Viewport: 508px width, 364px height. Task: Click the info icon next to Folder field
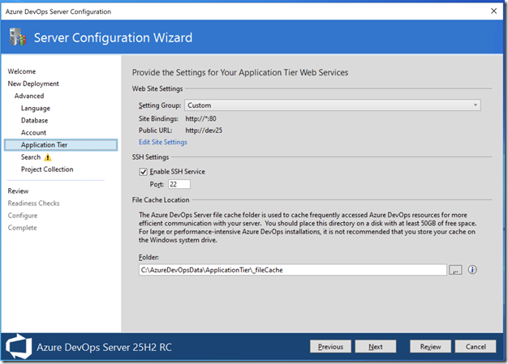[x=471, y=269]
